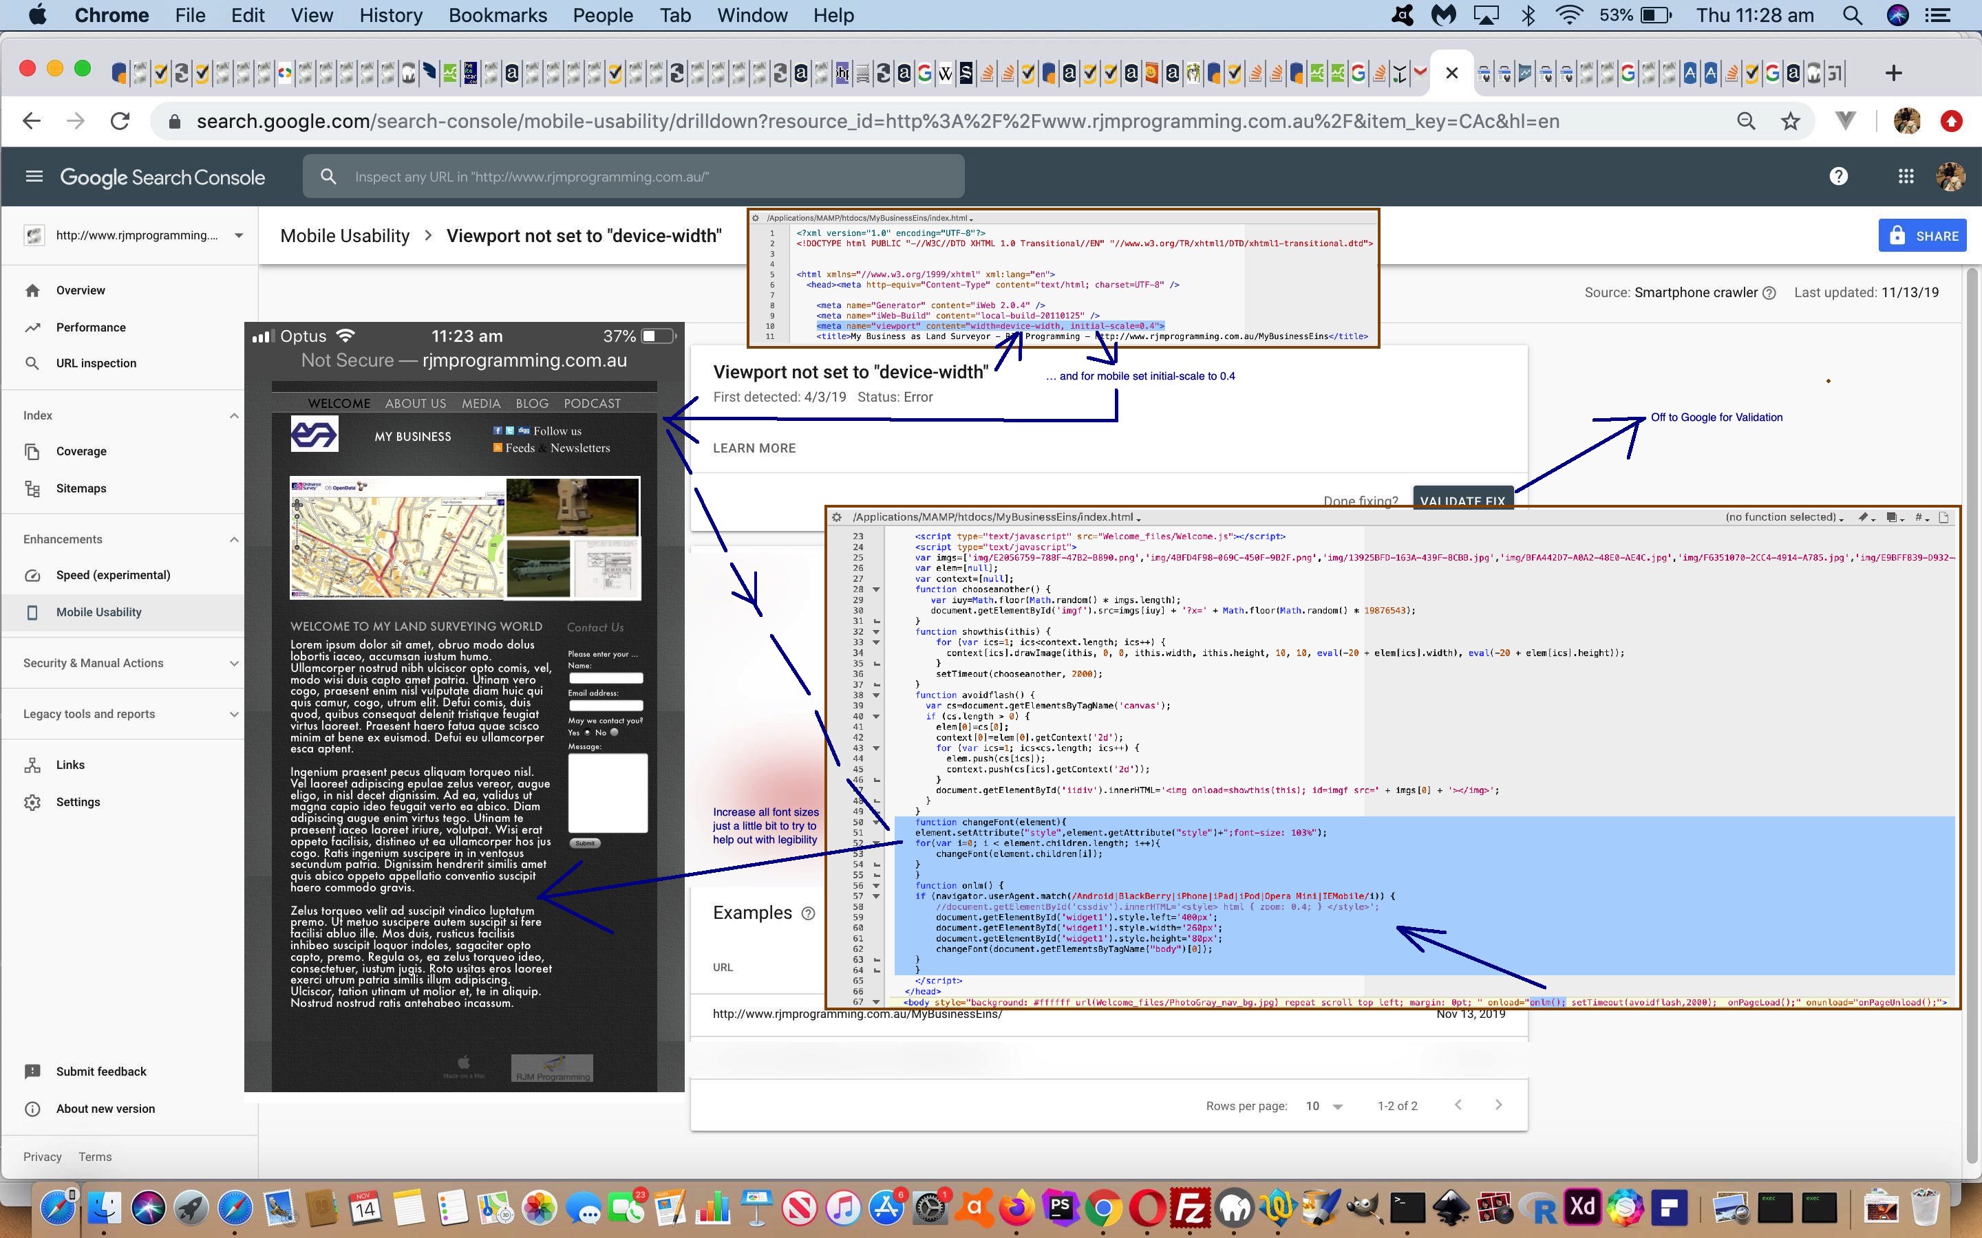
Task: Open the Terms link
Action: coord(95,1157)
